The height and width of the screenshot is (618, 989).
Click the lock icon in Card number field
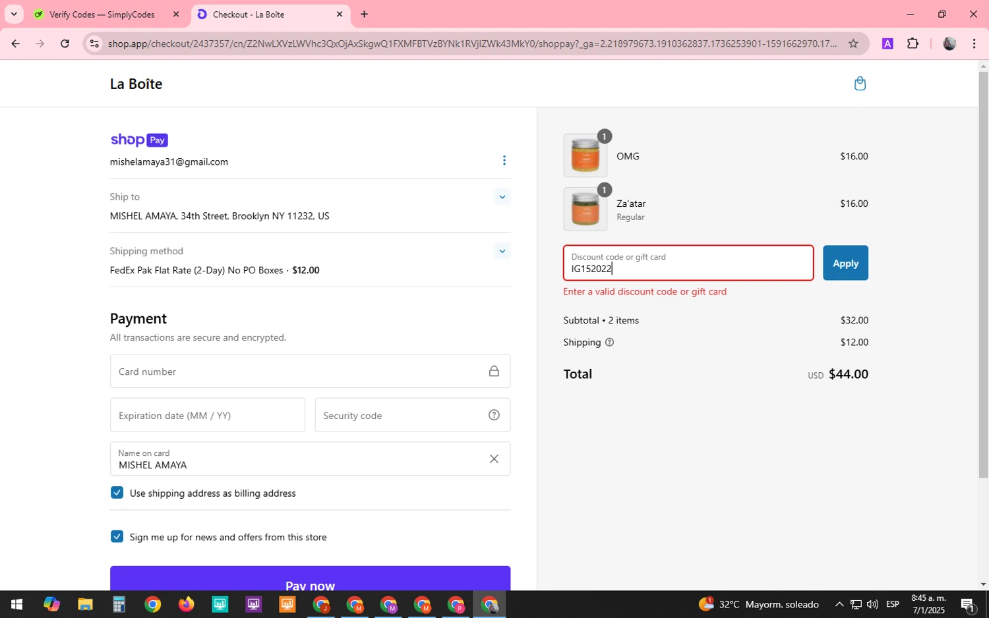coord(494,371)
